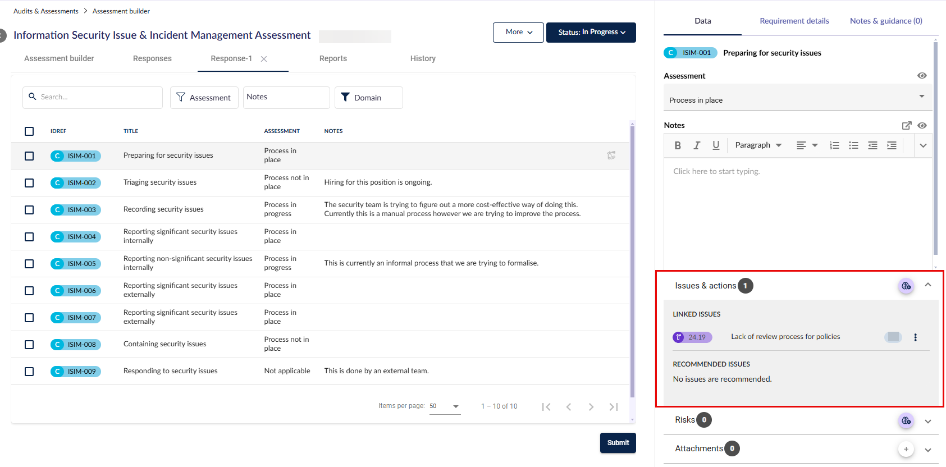The height and width of the screenshot is (467, 946).
Task: Go to last page of results
Action: pos(614,407)
